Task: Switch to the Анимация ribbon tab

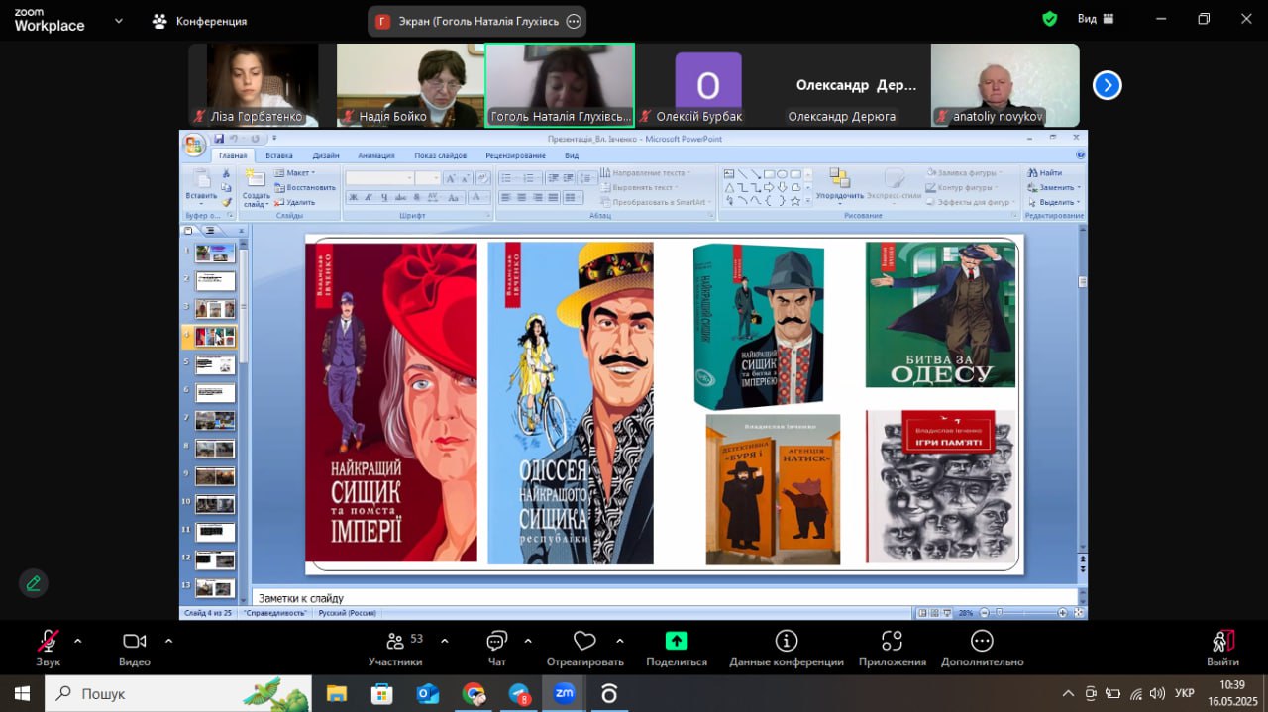Action: click(376, 155)
